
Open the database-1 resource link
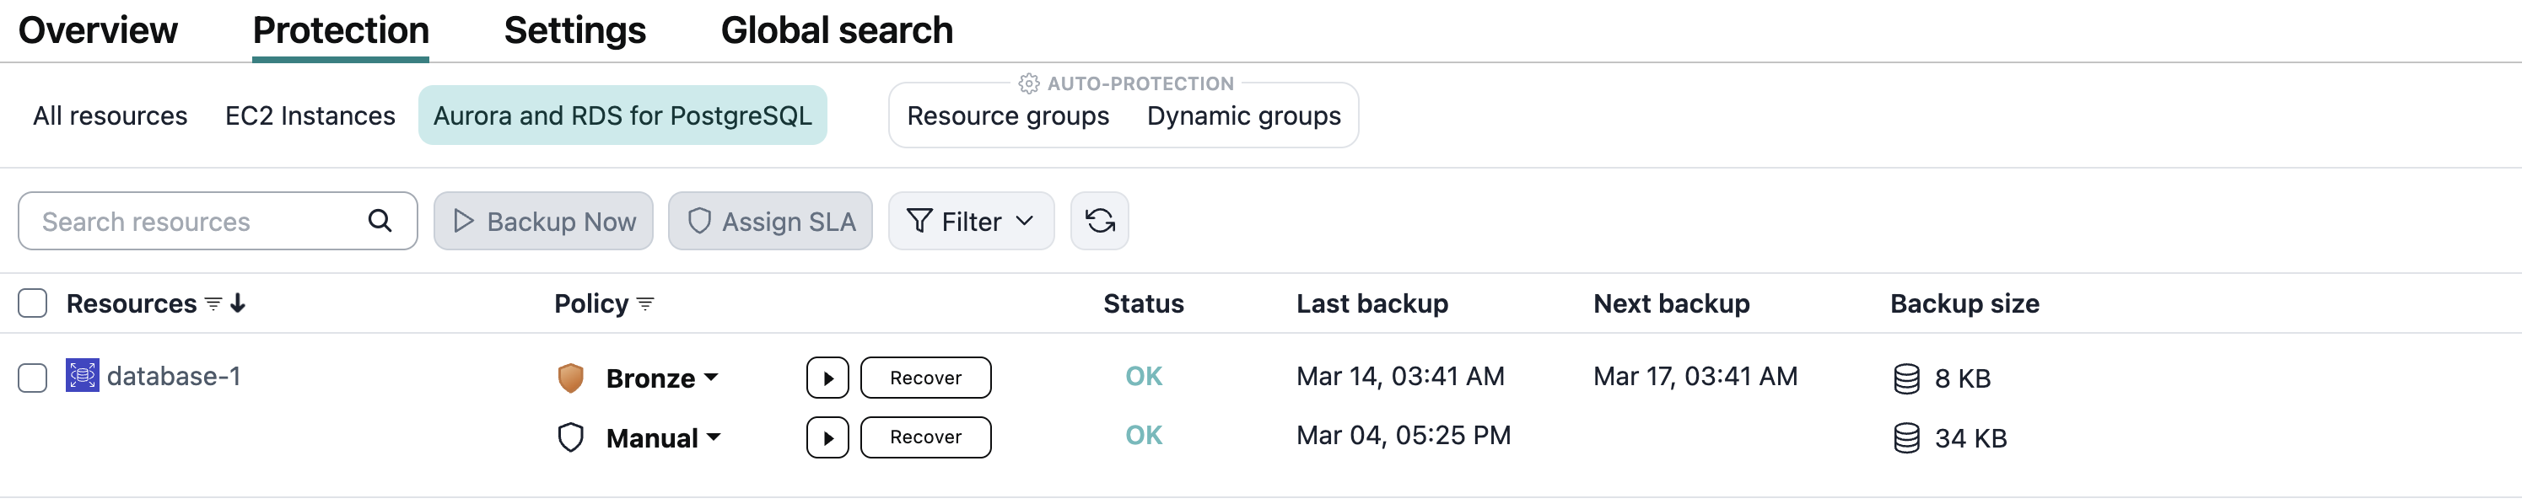point(173,376)
